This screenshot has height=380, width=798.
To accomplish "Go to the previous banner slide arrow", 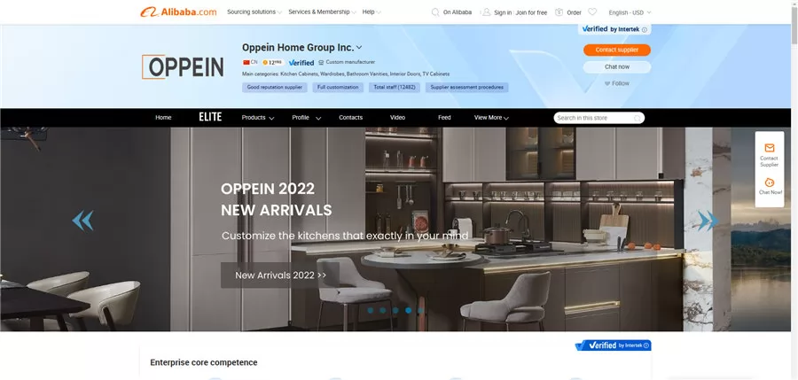I will [82, 221].
